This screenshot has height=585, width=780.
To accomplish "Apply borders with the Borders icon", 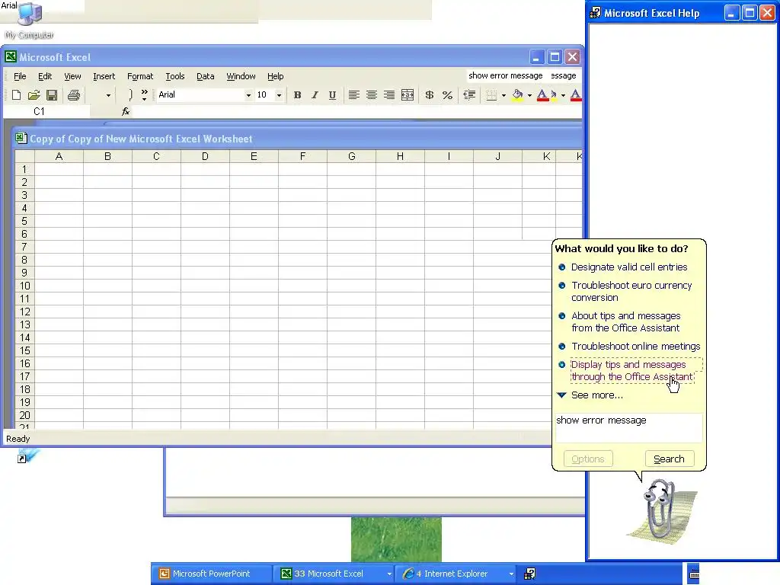I will (x=491, y=94).
